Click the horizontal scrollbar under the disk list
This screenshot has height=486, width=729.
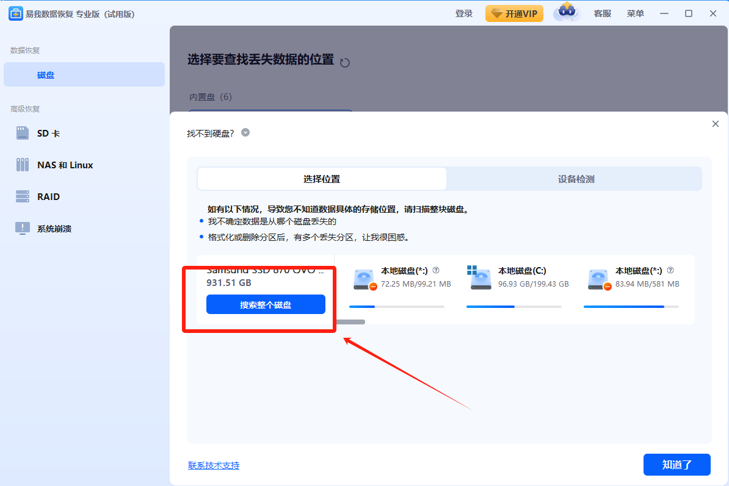click(350, 321)
